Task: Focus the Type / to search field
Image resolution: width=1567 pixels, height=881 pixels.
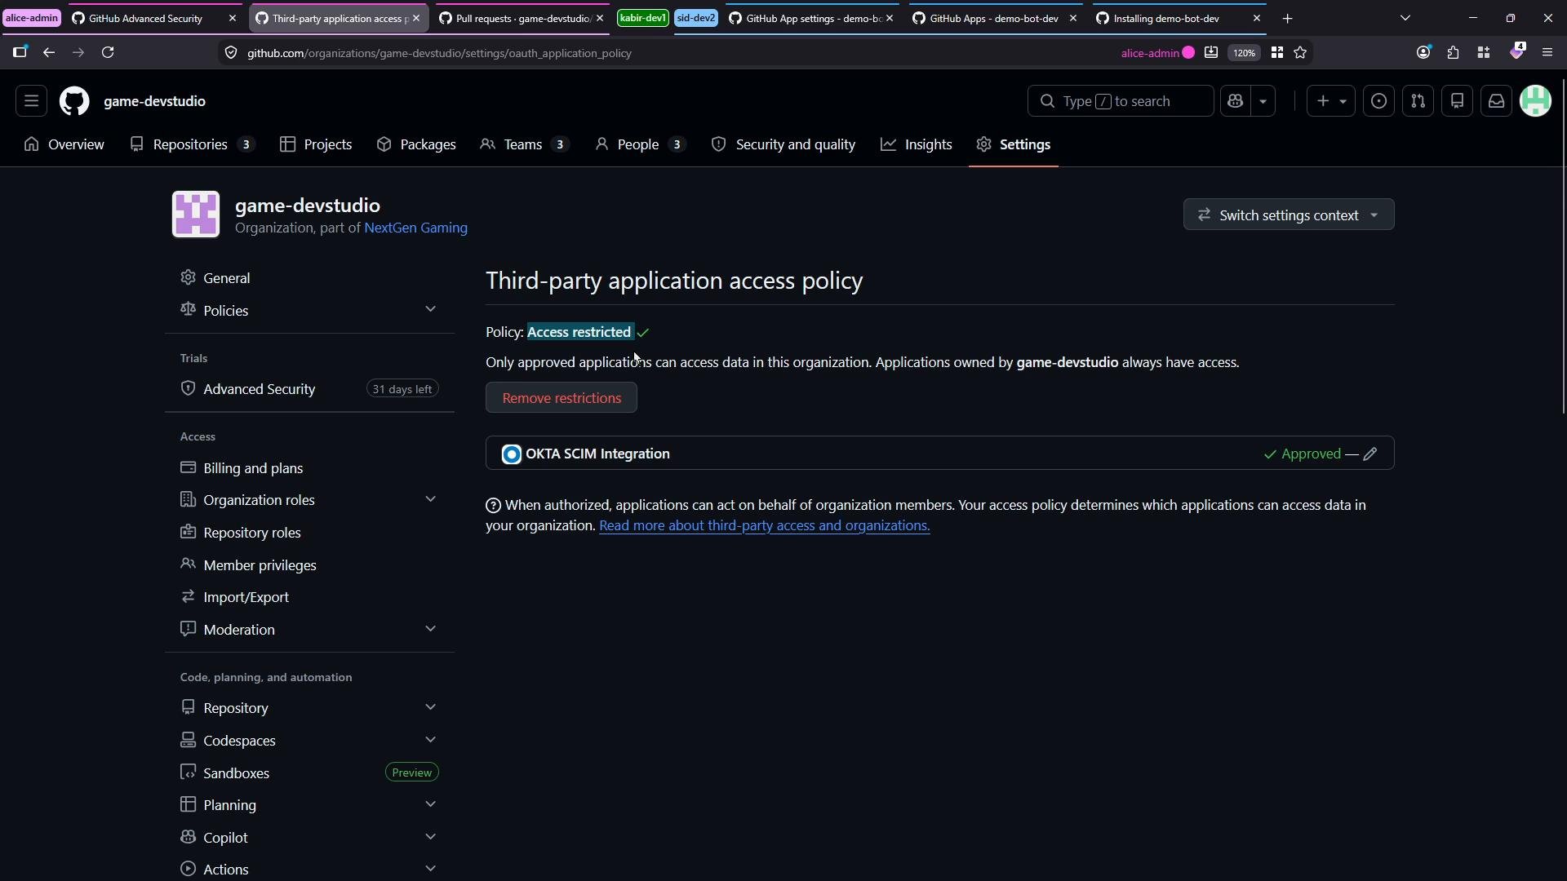Action: pos(1120,101)
